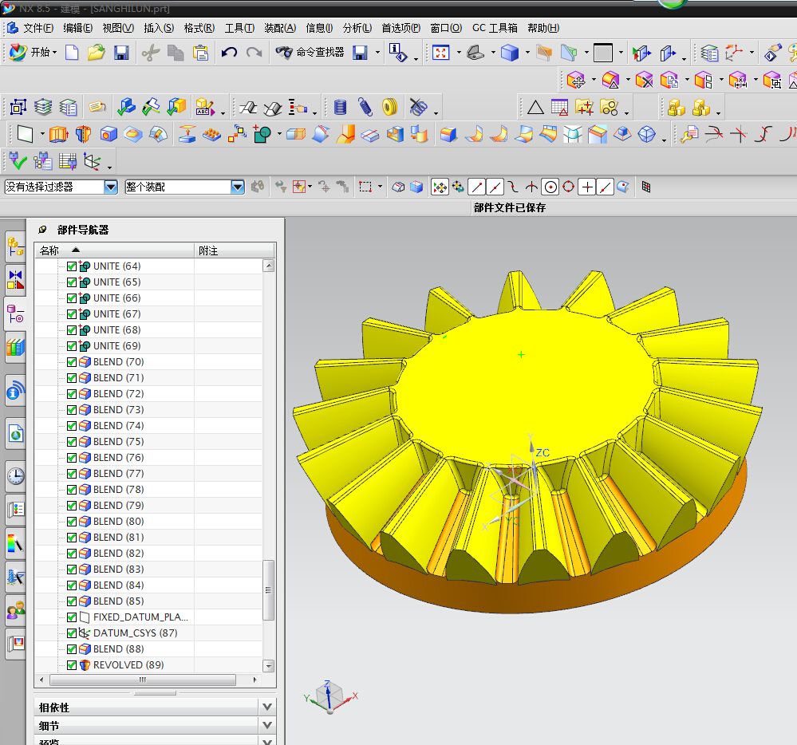Click the triangle icon in the toolbar

(535, 107)
